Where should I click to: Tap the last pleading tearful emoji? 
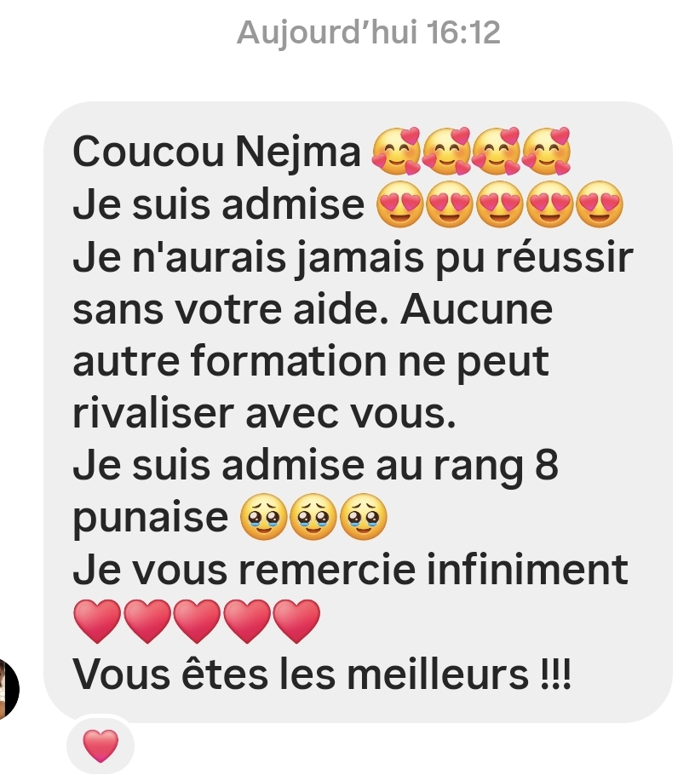pyautogui.click(x=364, y=516)
